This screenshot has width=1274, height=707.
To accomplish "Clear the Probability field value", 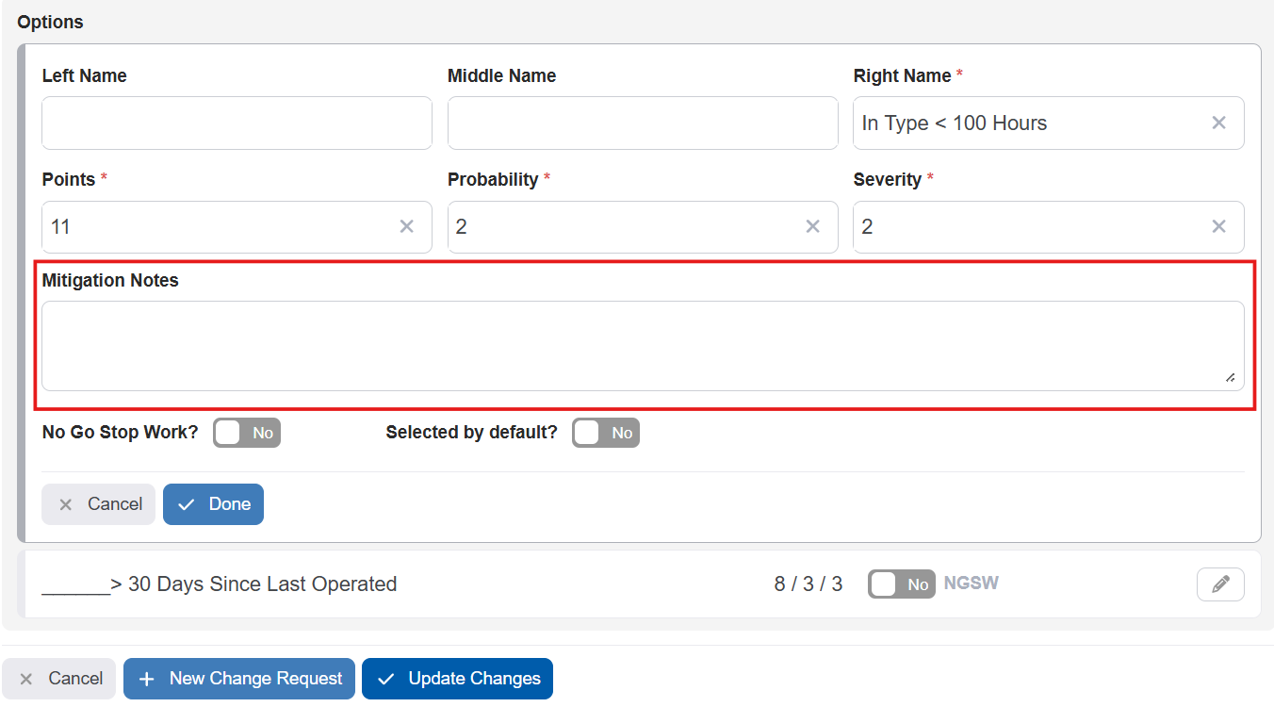I will tap(812, 227).
